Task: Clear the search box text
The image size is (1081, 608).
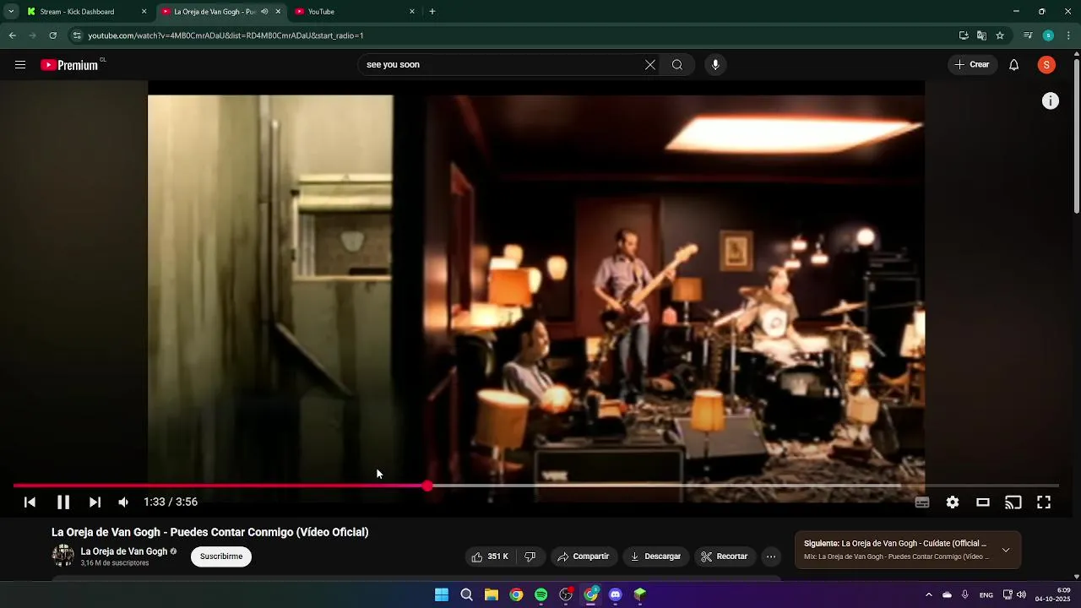Action: 650,65
